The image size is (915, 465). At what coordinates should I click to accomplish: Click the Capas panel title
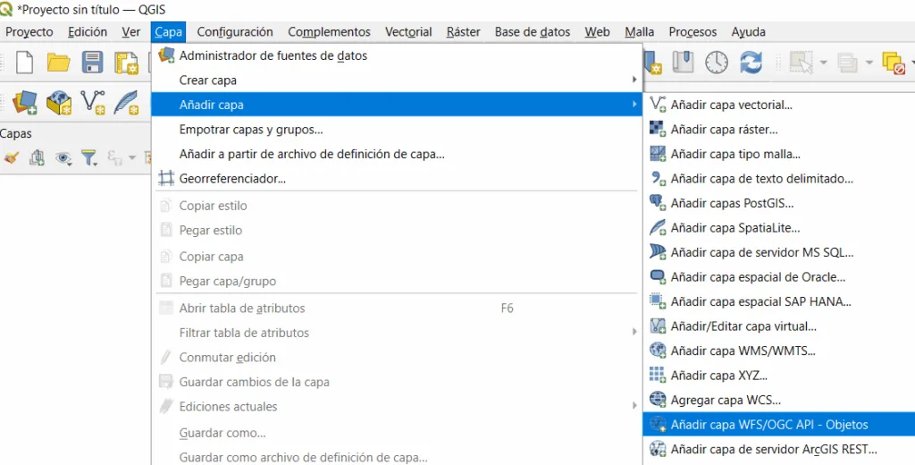[16, 133]
